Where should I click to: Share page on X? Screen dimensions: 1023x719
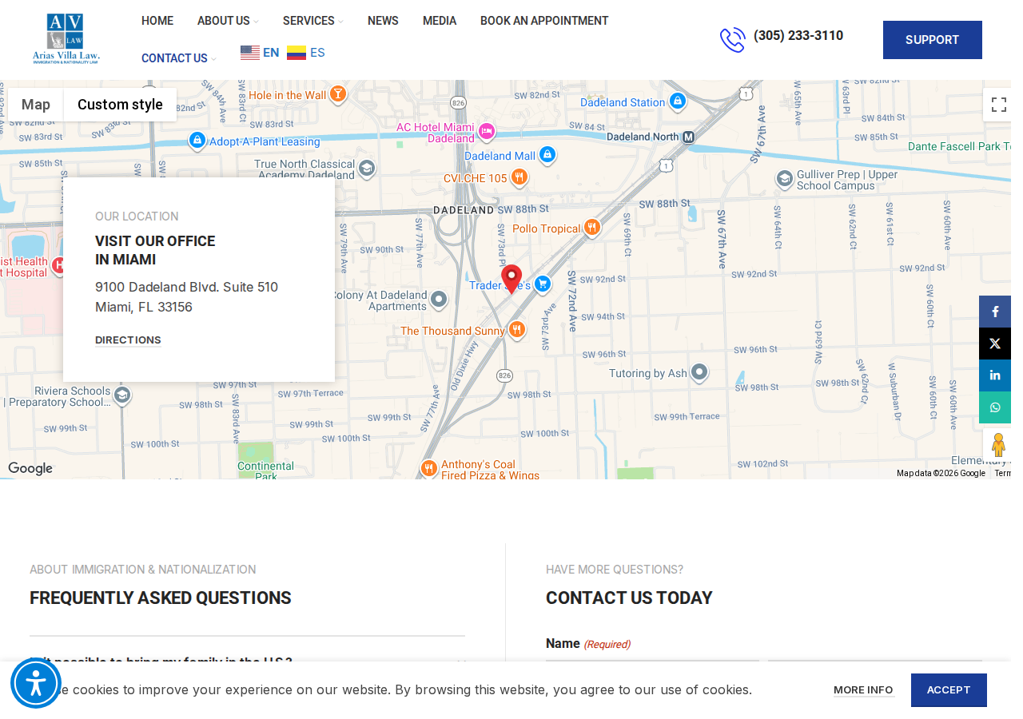tap(995, 344)
